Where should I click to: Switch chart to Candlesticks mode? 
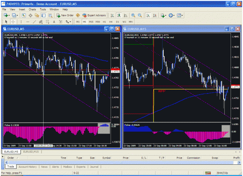pyautogui.click(x=119, y=15)
